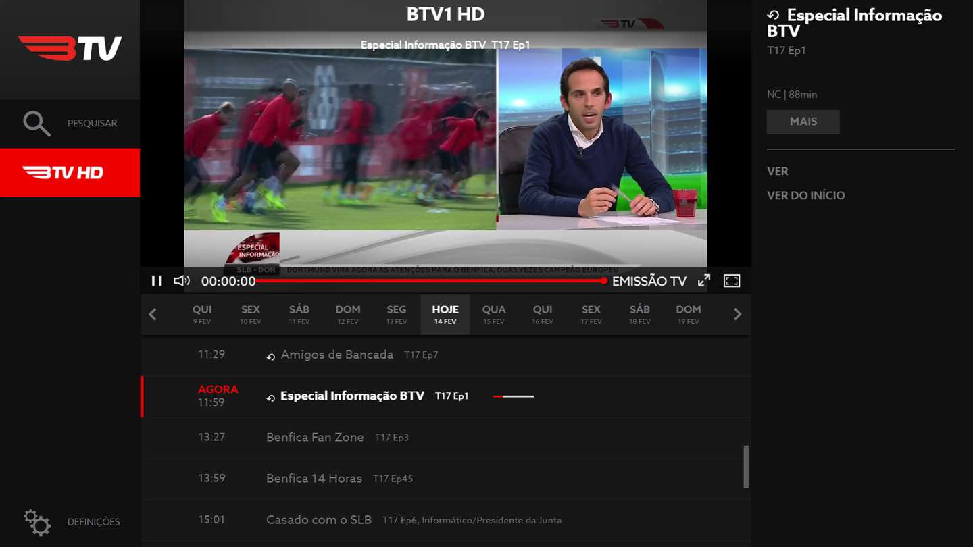The image size is (973, 547).
Task: Select HOJE 14 FEV day tab
Action: tap(445, 315)
